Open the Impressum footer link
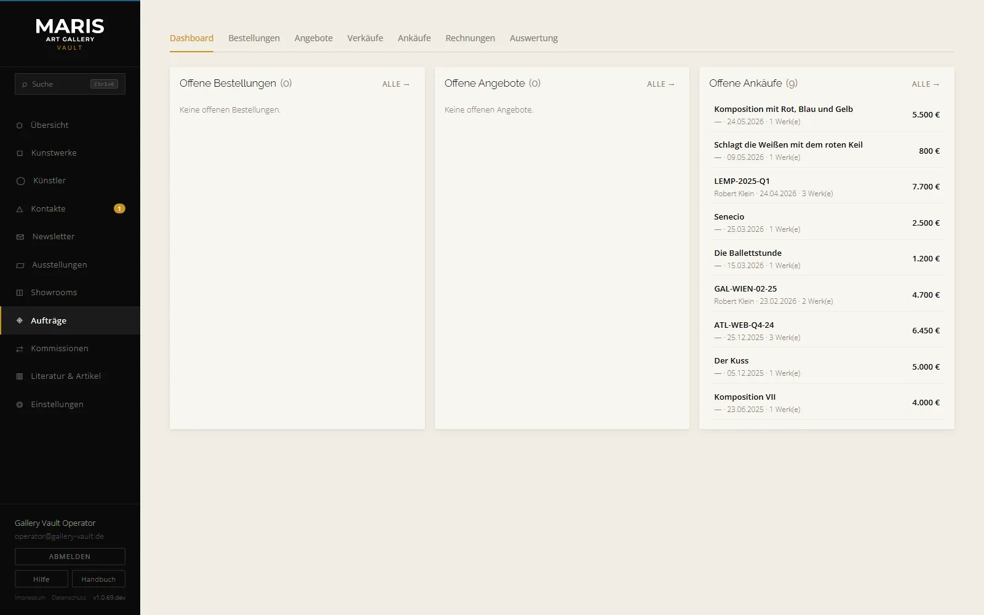The image size is (984, 615). click(x=30, y=598)
